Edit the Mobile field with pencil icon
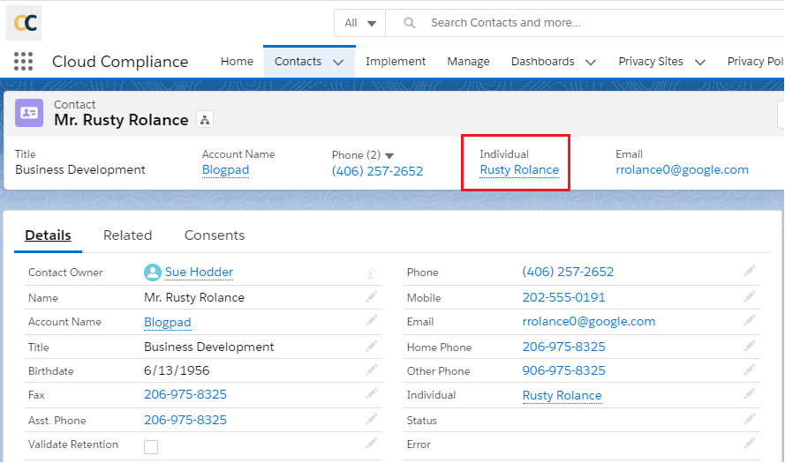785x463 pixels. click(x=750, y=297)
